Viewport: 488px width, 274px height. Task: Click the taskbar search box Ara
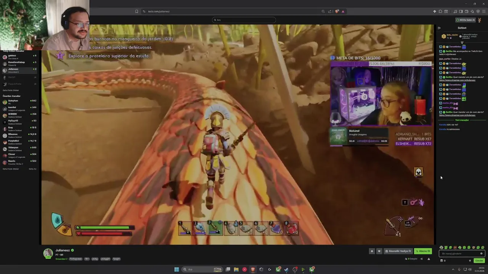coord(202,269)
